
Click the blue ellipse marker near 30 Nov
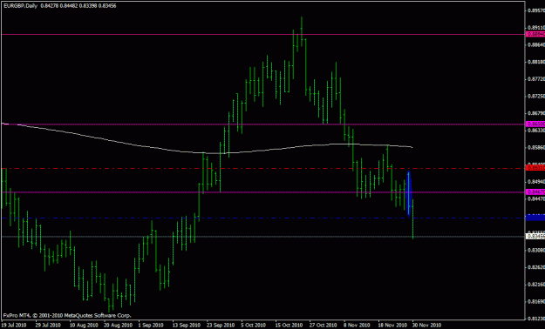coord(409,193)
